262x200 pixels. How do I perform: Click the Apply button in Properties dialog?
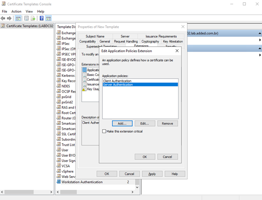pos(152,173)
